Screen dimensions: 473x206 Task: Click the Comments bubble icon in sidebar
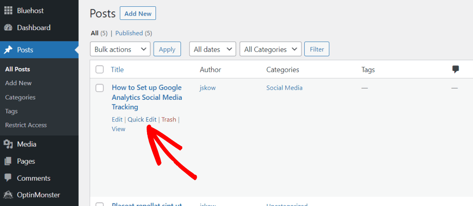point(8,178)
